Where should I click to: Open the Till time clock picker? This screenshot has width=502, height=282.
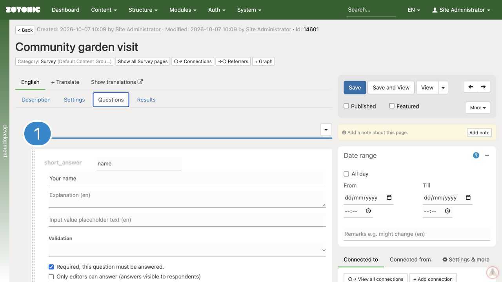click(x=447, y=211)
